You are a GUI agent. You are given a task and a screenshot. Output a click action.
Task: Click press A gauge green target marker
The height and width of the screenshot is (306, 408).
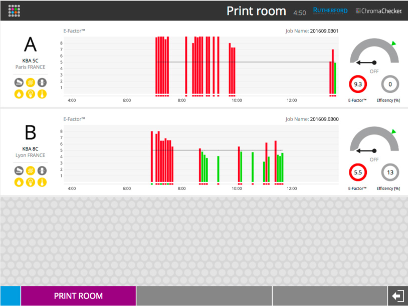(394, 43)
